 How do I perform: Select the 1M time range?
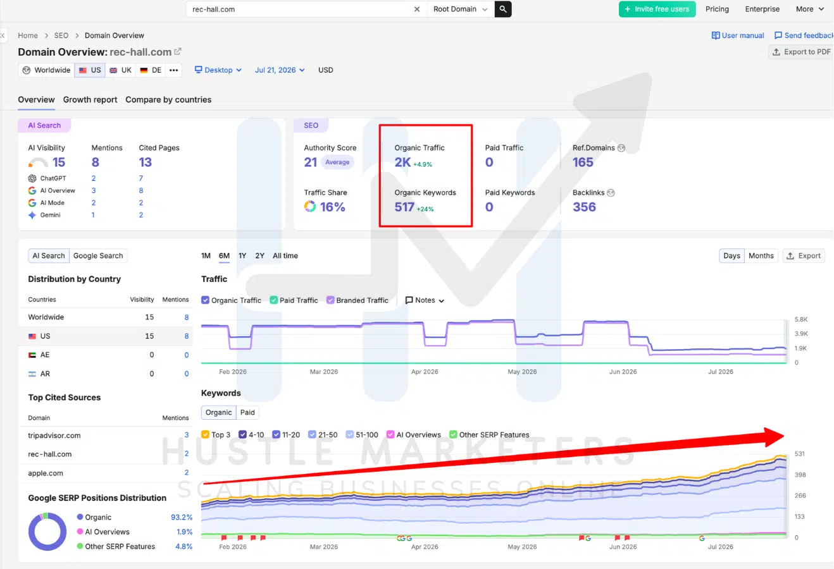coord(206,256)
